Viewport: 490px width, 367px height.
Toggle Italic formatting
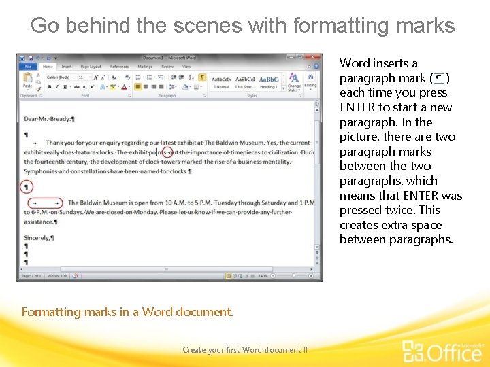57,87
